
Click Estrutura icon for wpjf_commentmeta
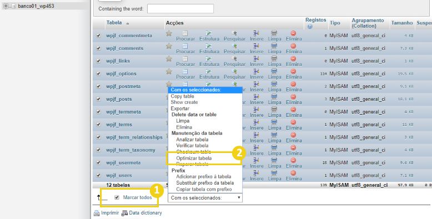pyautogui.click(x=209, y=33)
